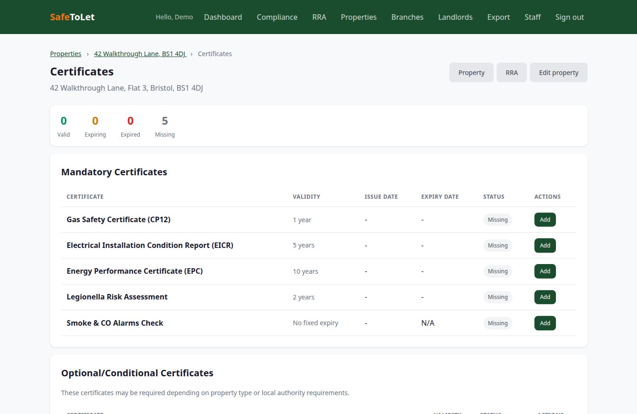Go to the Export page
Screen dimensions: 637x414
click(x=498, y=17)
